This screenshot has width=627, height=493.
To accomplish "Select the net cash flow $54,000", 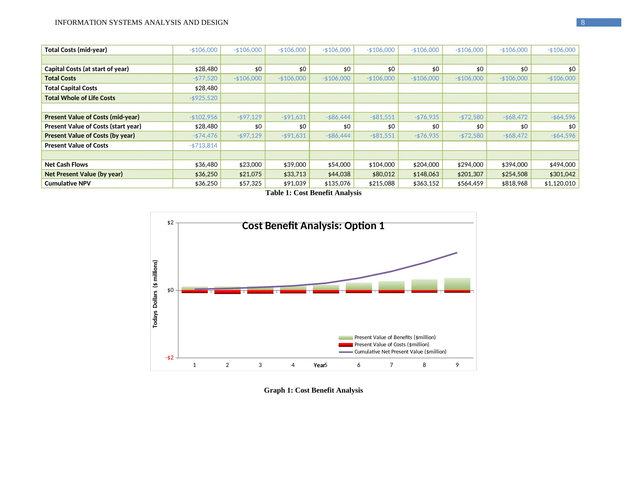I will (339, 165).
